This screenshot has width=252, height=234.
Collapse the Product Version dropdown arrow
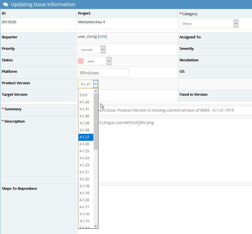point(96,84)
